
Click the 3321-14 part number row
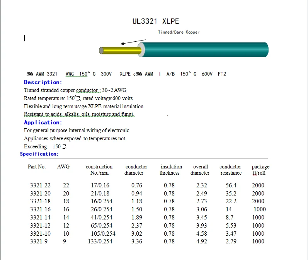tap(40, 218)
